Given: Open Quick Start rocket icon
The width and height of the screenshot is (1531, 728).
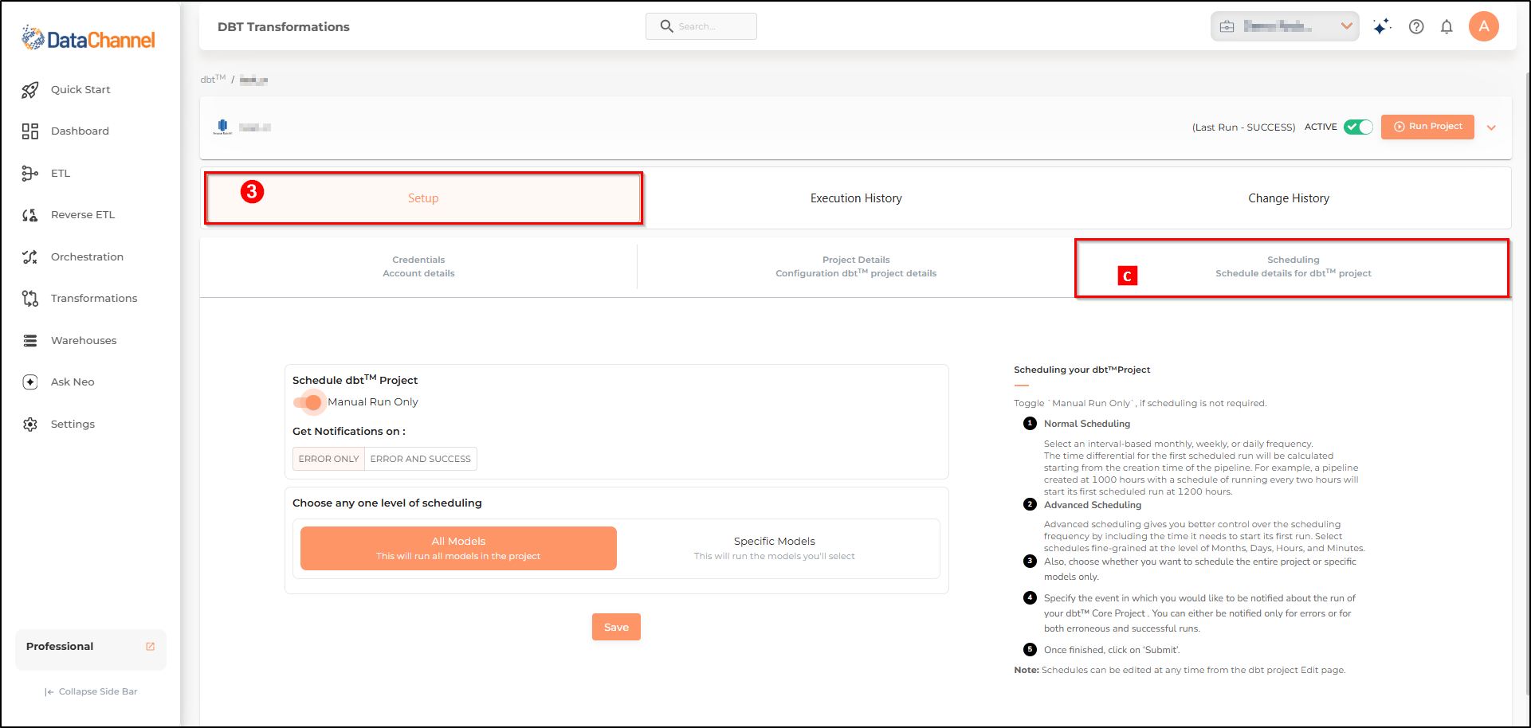Looking at the screenshot, I should (30, 90).
